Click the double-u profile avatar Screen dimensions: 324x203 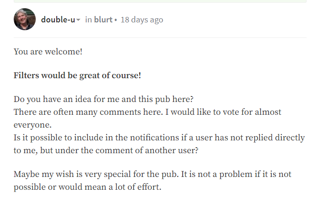[25, 19]
